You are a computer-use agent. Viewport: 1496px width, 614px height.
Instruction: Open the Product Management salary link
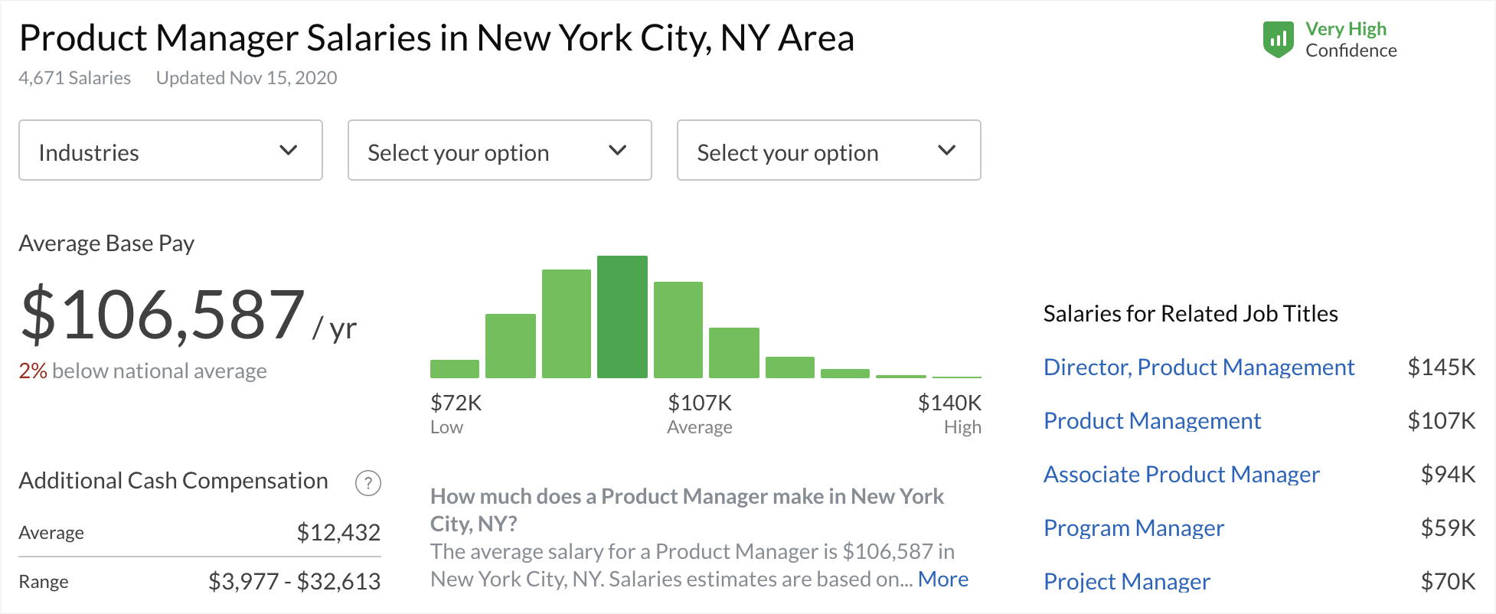click(1152, 421)
